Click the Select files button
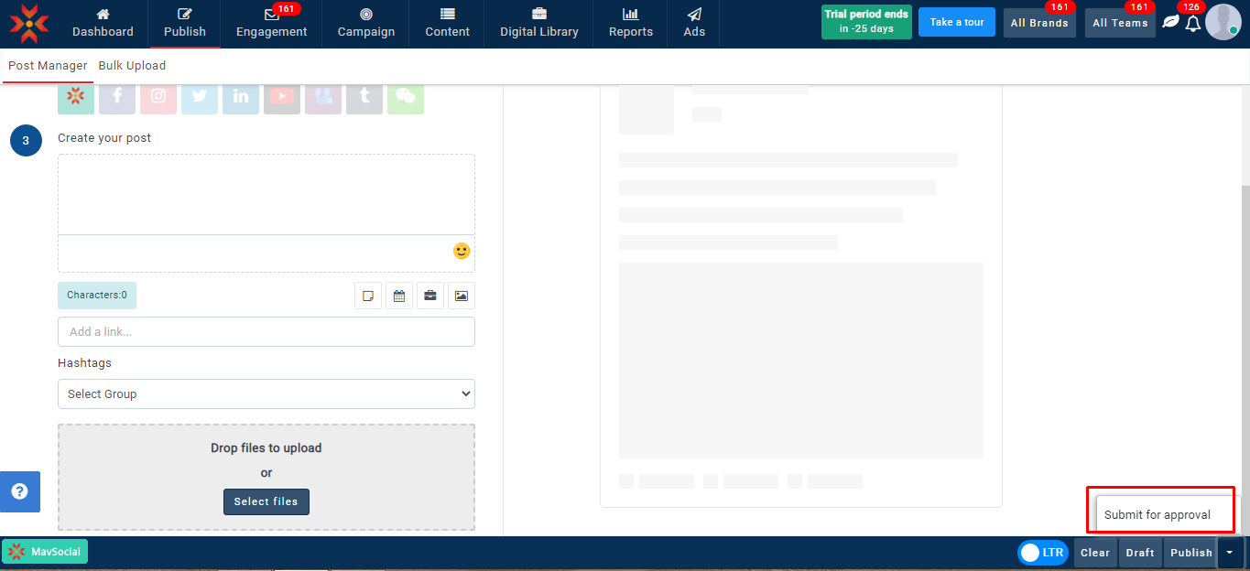 (x=266, y=501)
